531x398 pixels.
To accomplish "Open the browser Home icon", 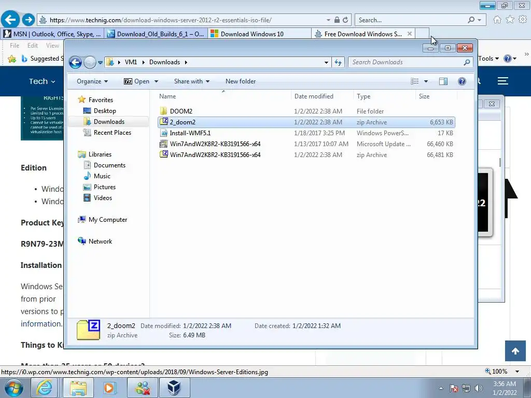I will coord(497,20).
